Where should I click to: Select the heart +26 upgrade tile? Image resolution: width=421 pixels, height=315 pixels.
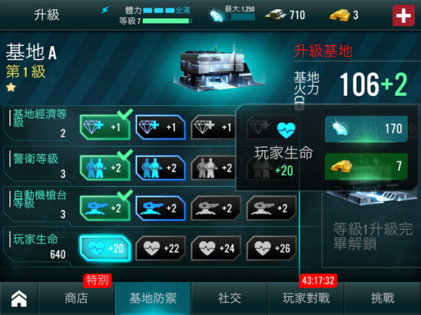(x=271, y=248)
